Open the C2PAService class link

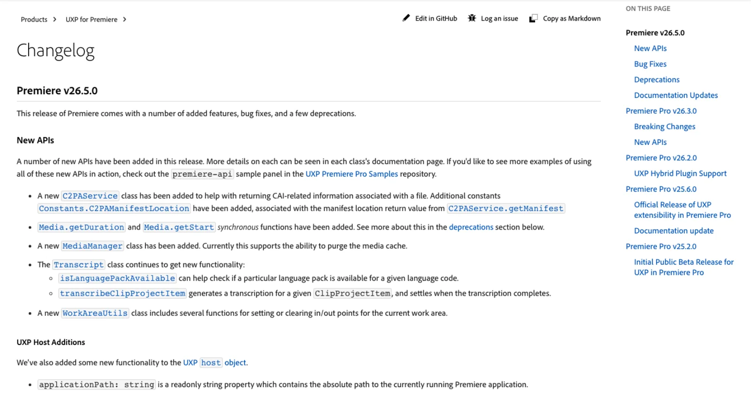[90, 196]
